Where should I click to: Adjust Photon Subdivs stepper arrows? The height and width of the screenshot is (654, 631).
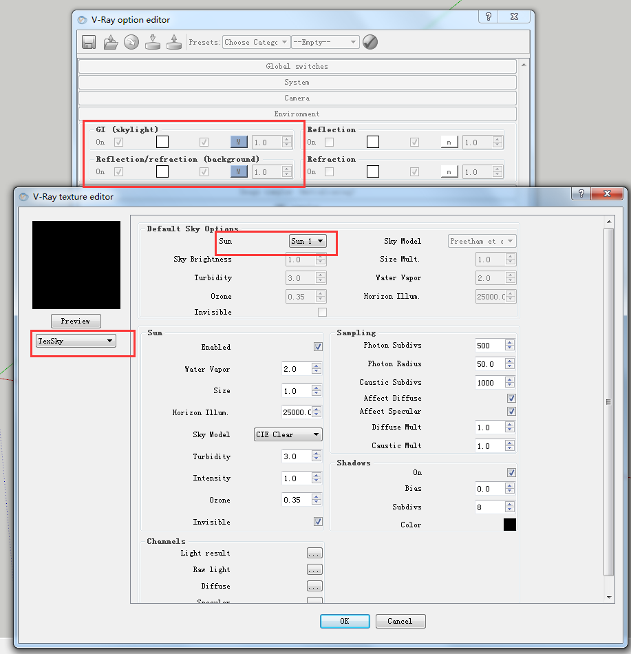coord(510,346)
